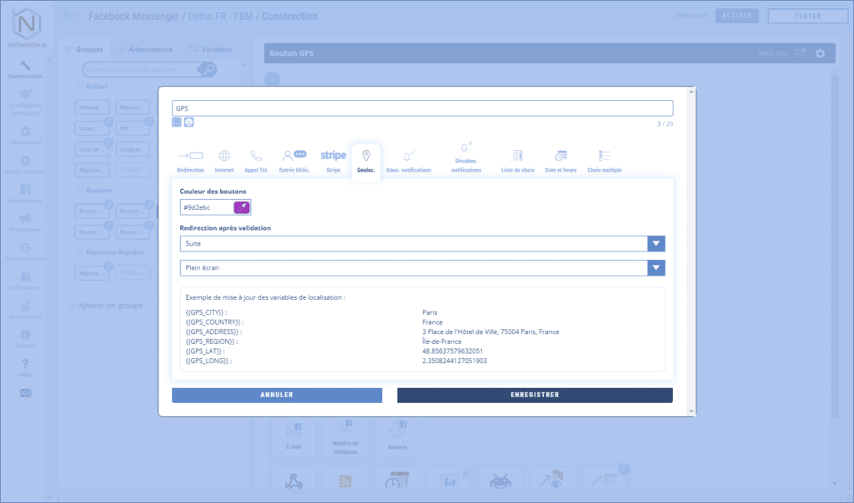Open the purple button color picker swatch
This screenshot has width=854, height=503.
[242, 207]
